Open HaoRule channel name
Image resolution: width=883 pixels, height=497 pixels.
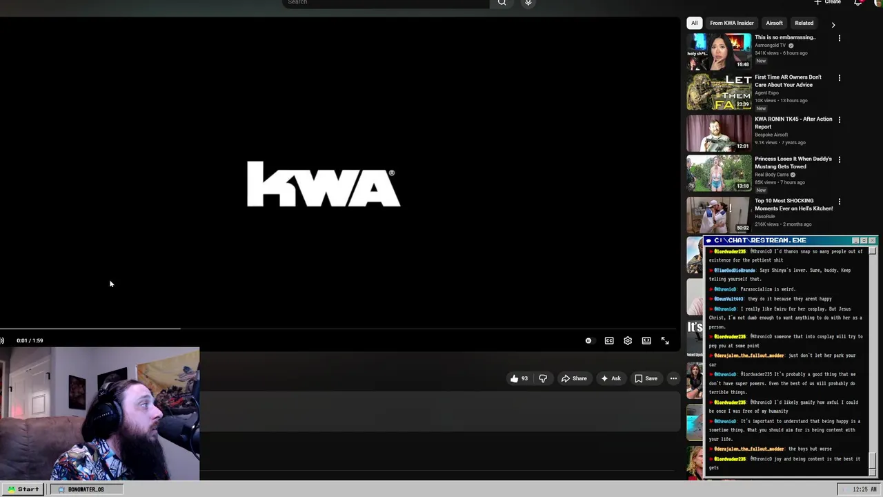point(765,216)
